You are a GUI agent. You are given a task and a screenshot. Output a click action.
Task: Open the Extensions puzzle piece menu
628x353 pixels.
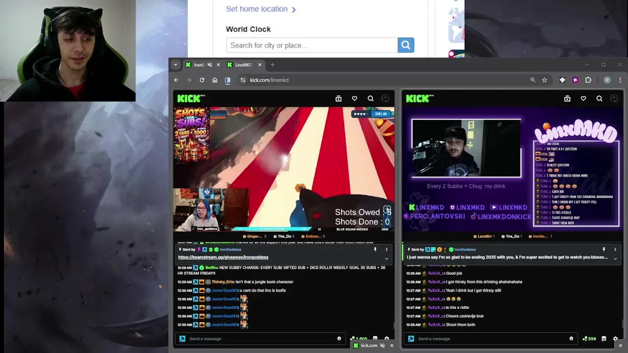click(588, 80)
